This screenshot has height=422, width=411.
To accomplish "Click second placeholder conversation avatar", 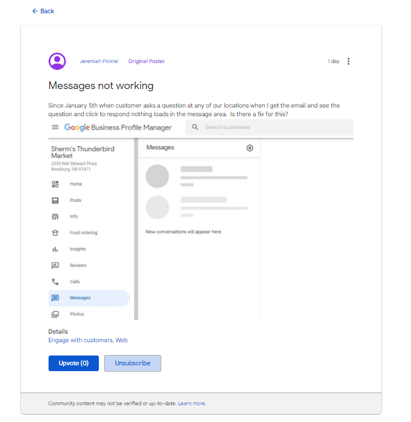I will (157, 207).
